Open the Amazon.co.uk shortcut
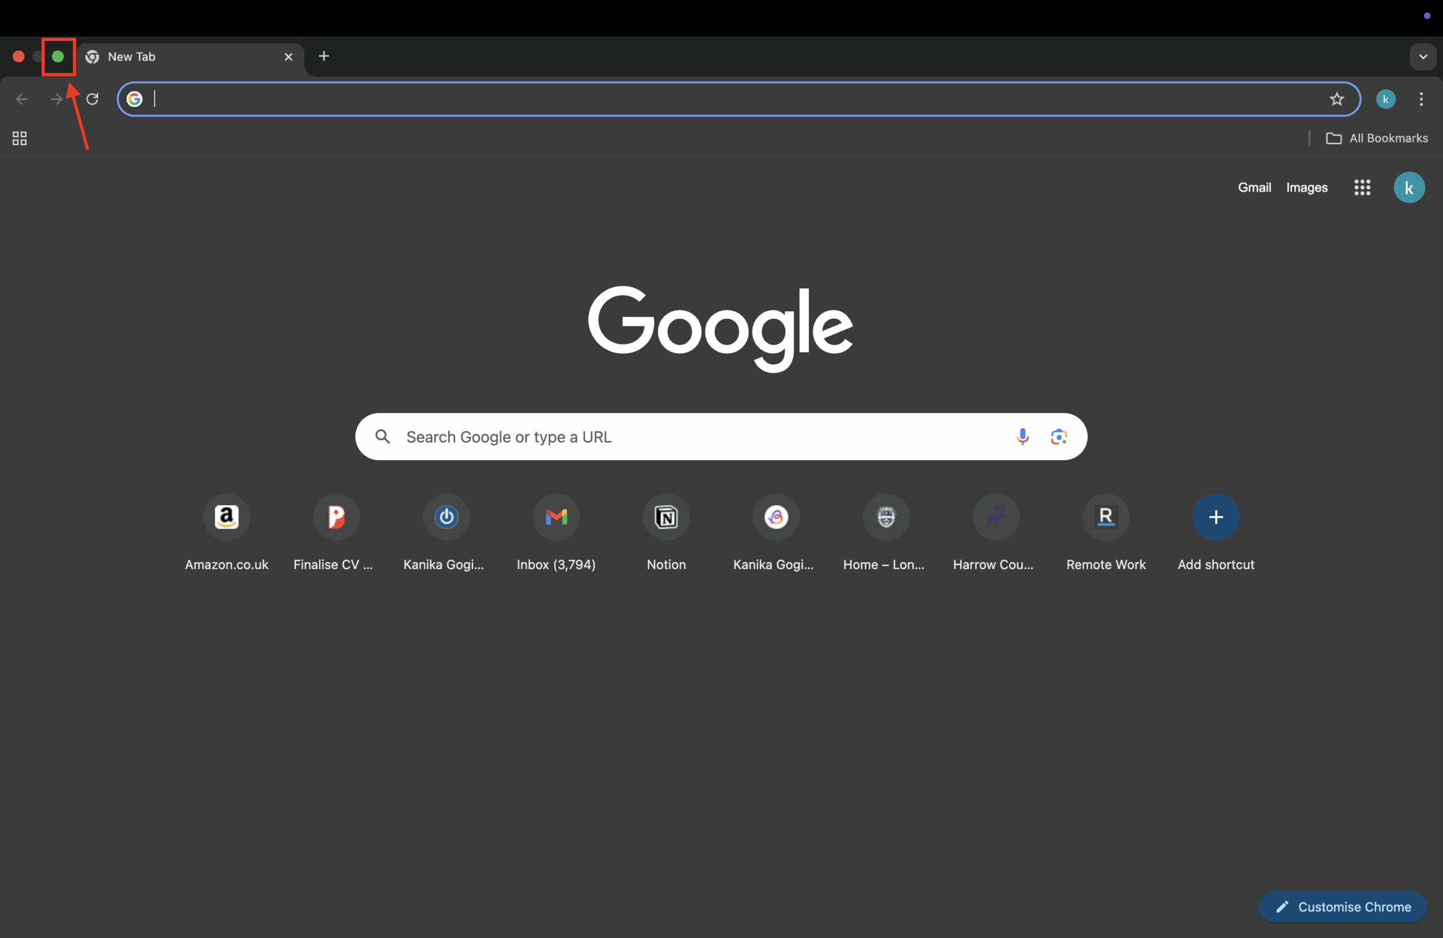This screenshot has height=938, width=1443. [226, 517]
